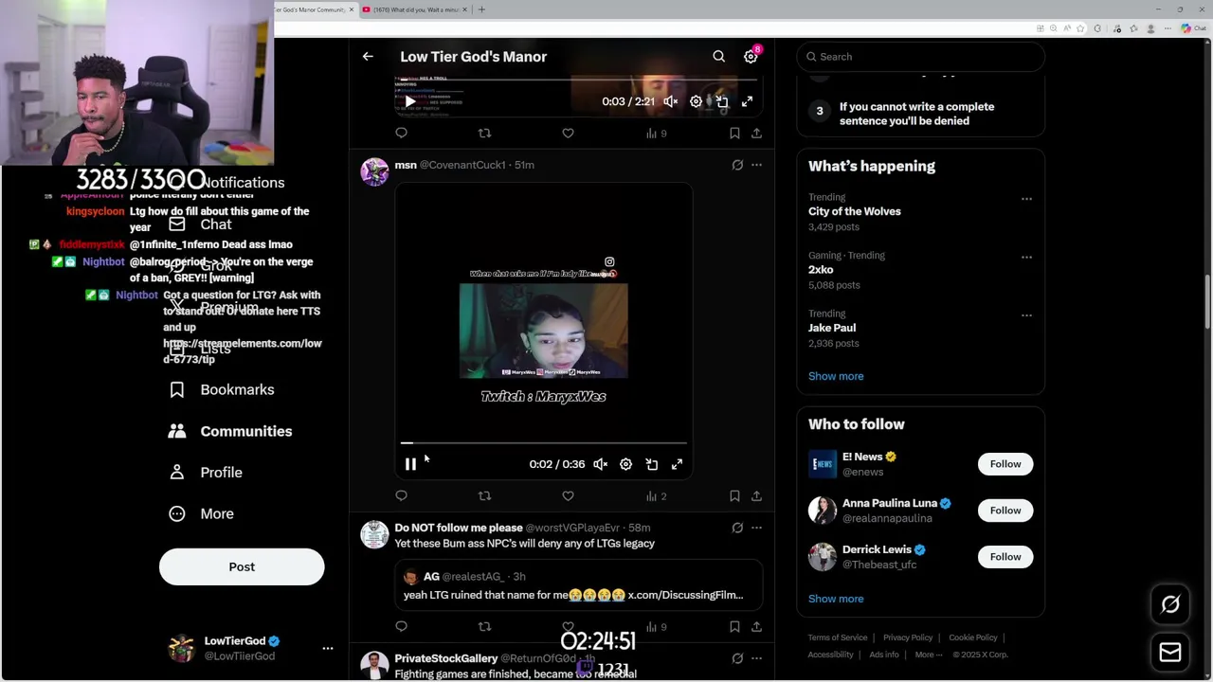Open the community search magnifier icon
This screenshot has height=682, width=1213.
719,57
